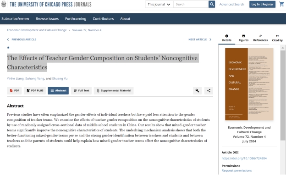Click the magnifier search button
Screen dimensions: 286x175
(x=212, y=4)
